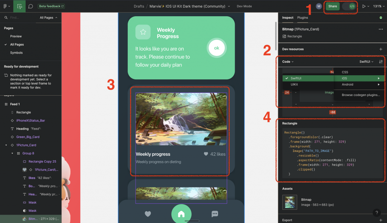Open the Preview page

point(16,36)
